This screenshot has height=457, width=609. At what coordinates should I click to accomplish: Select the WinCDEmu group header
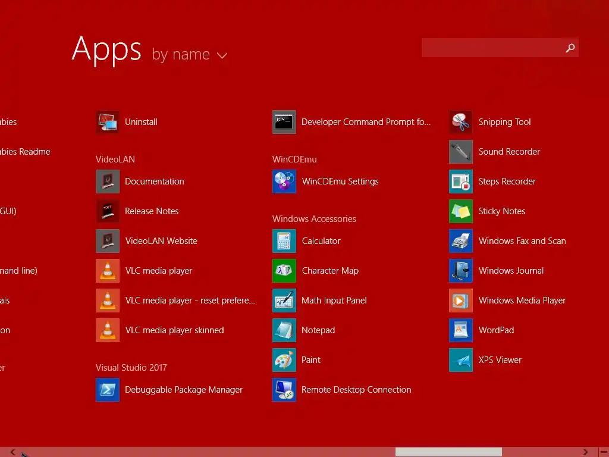(294, 159)
